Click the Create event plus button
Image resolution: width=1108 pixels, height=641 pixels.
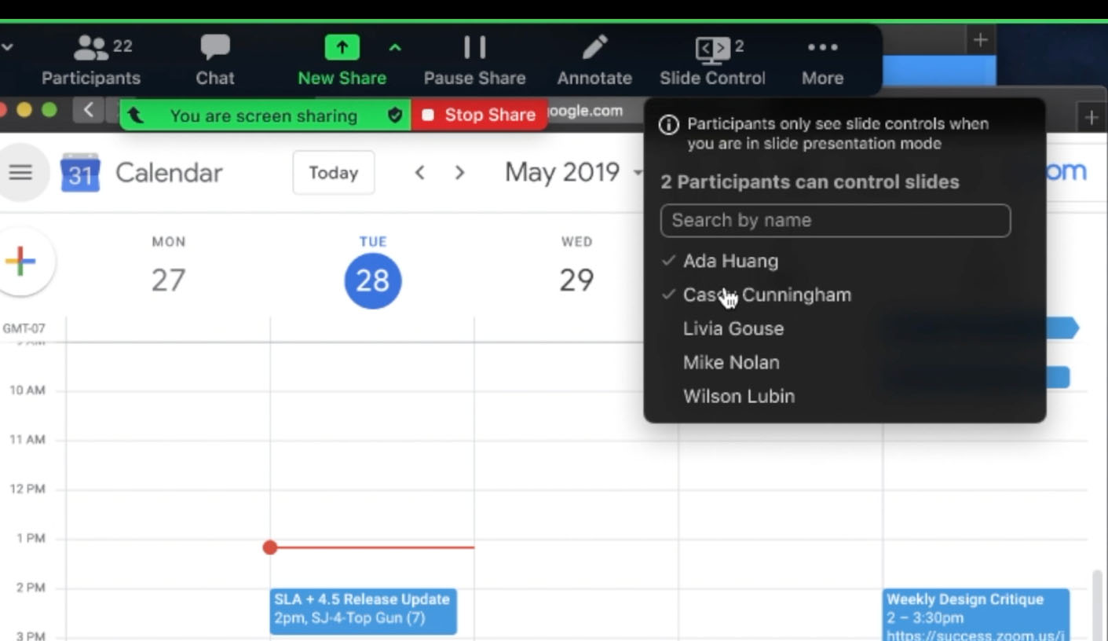[x=21, y=262]
